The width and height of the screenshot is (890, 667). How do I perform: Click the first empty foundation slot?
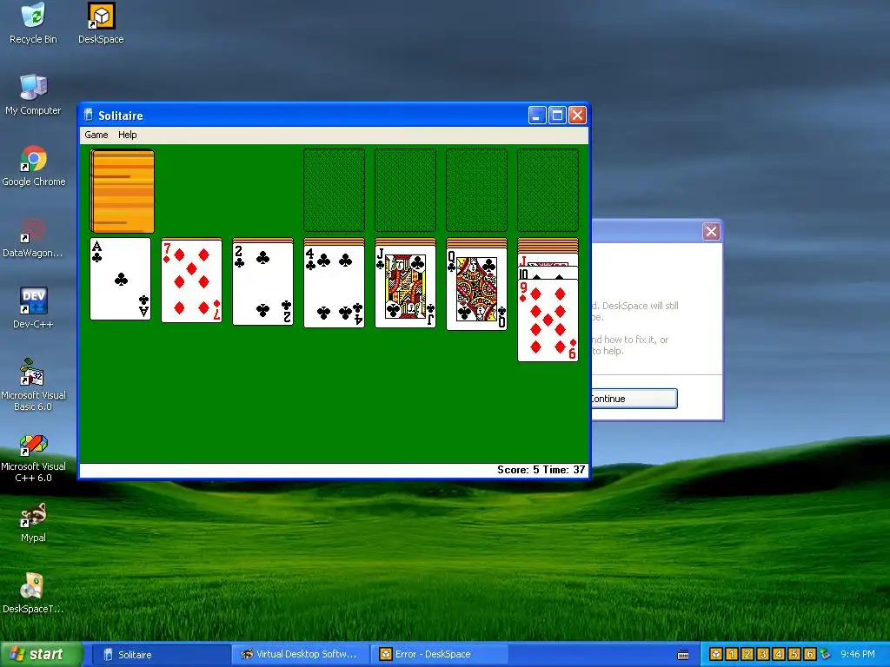click(x=335, y=190)
